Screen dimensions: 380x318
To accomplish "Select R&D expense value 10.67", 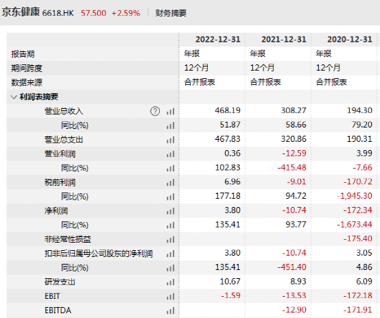I will coord(230,282).
